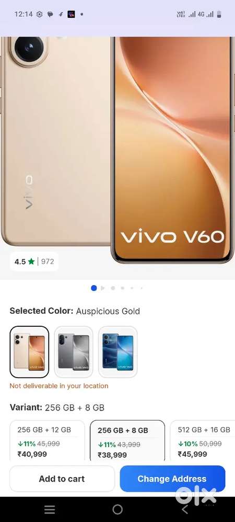
Task: Open the vivo V60 product image
Action: point(118,150)
